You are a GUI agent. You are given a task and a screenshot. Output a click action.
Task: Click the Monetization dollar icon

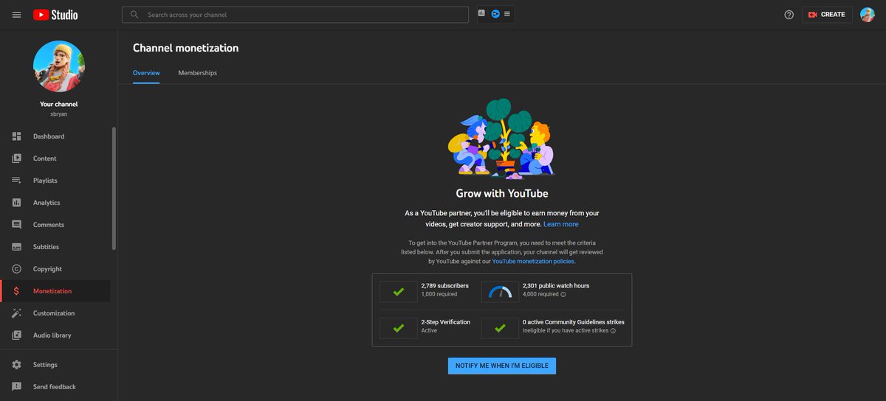(x=16, y=291)
